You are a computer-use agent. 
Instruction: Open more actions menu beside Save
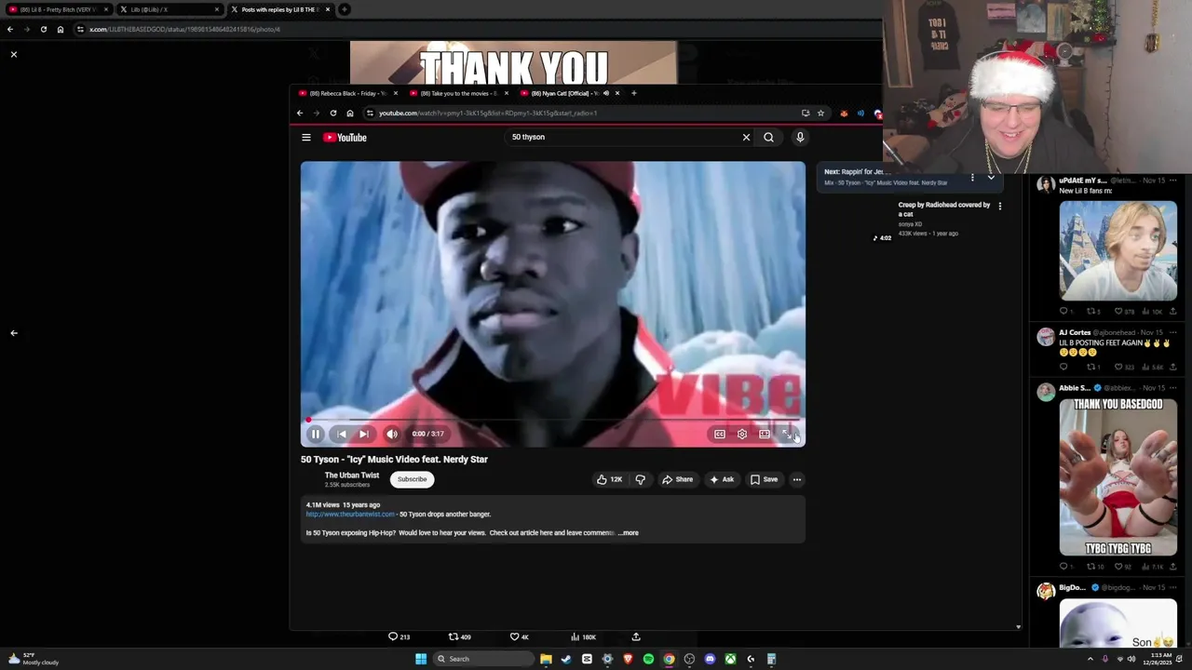[x=796, y=479]
